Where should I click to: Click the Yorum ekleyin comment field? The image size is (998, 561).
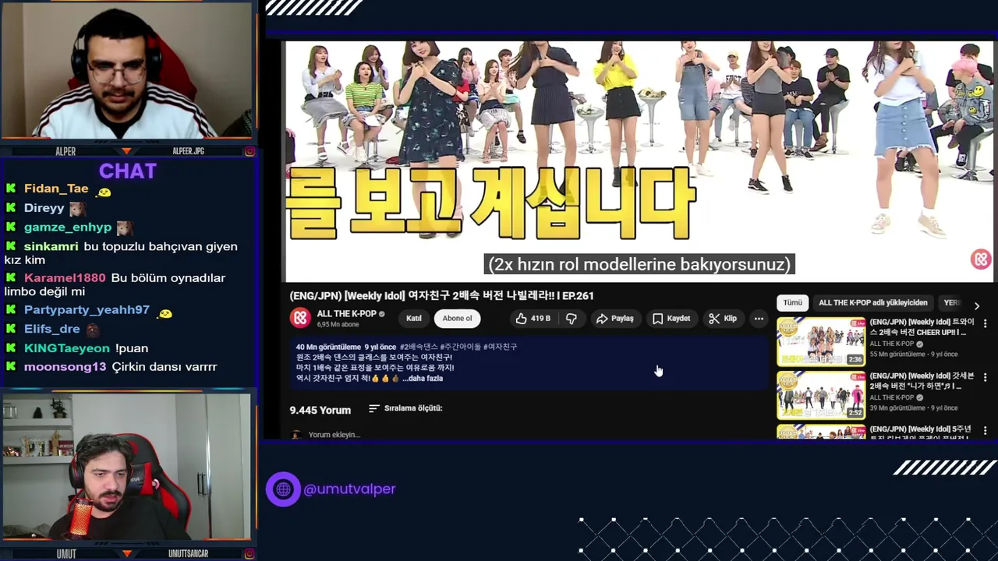coord(334,435)
